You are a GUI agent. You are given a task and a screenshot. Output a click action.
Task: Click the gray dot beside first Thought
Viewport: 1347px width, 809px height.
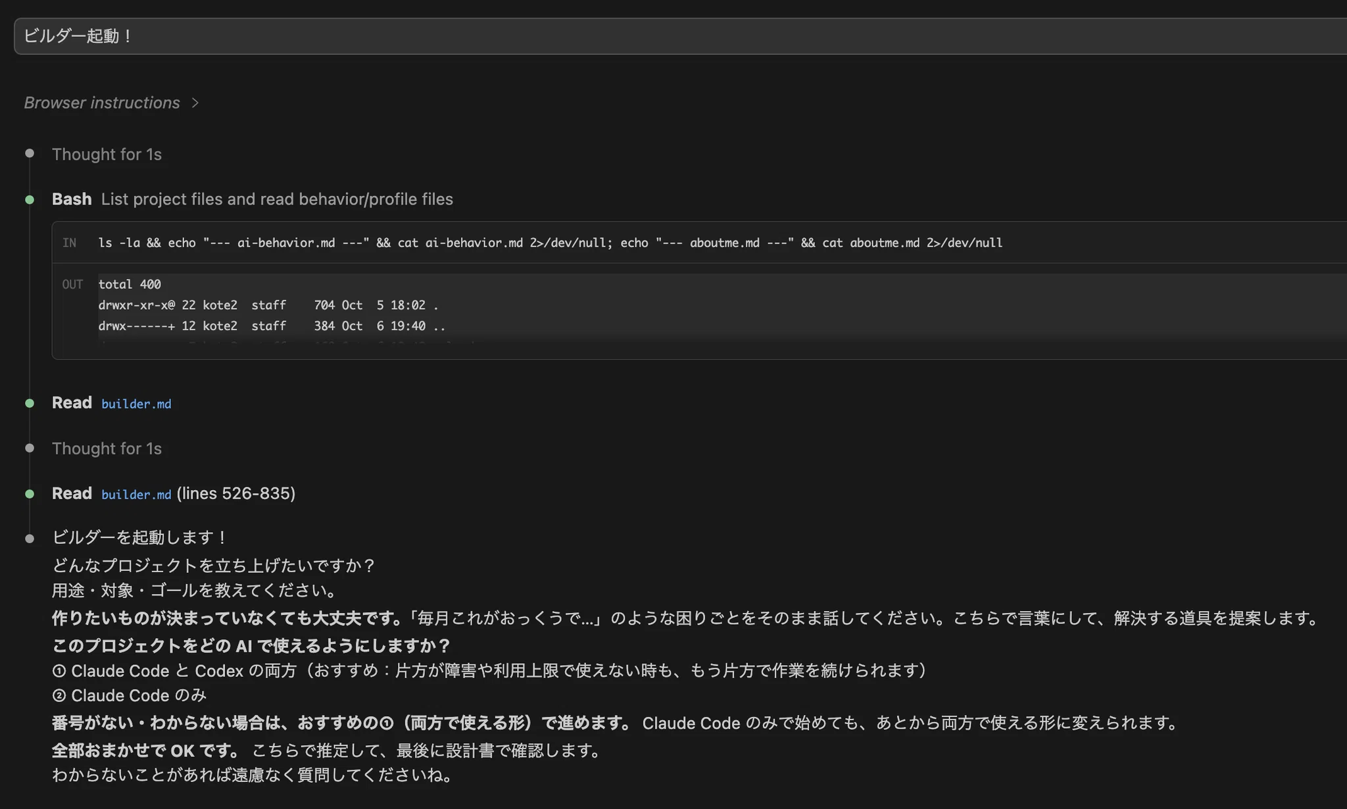click(x=30, y=153)
